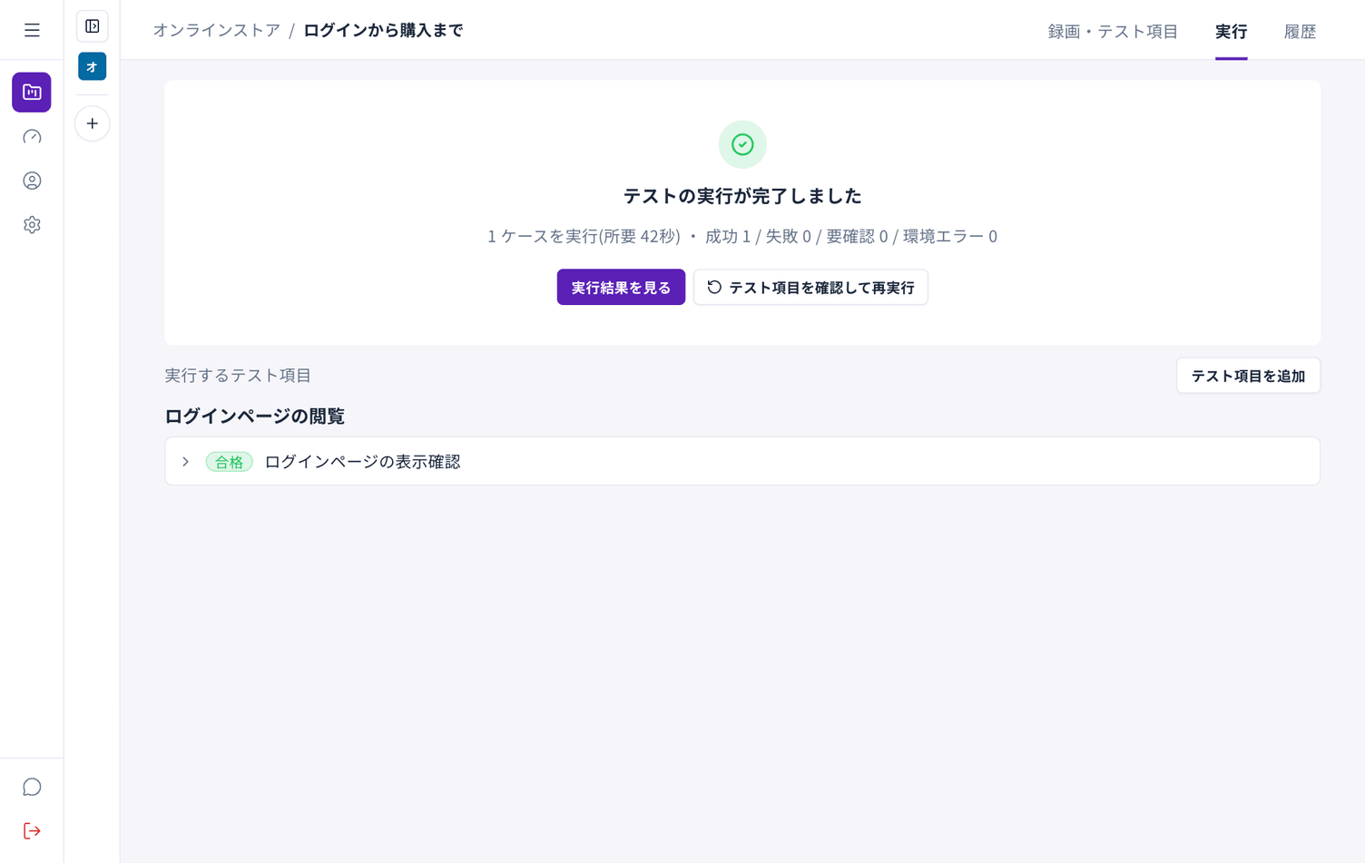Click テスト項目を確認して再実行 button
This screenshot has width=1365, height=863.
tap(810, 288)
